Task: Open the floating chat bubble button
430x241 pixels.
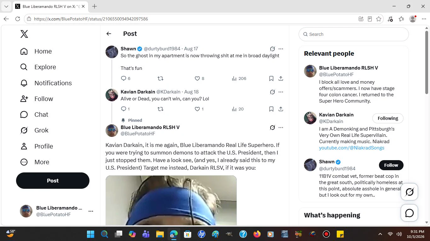Action: click(409, 213)
